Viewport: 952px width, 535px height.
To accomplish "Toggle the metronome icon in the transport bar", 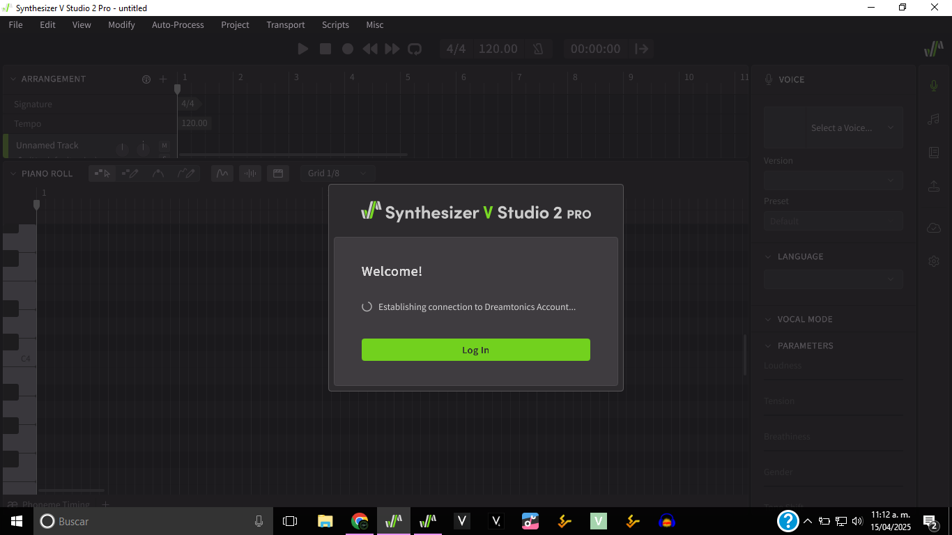I will coord(538,49).
